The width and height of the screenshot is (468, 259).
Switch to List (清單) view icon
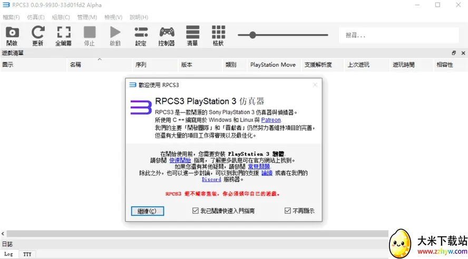click(192, 35)
